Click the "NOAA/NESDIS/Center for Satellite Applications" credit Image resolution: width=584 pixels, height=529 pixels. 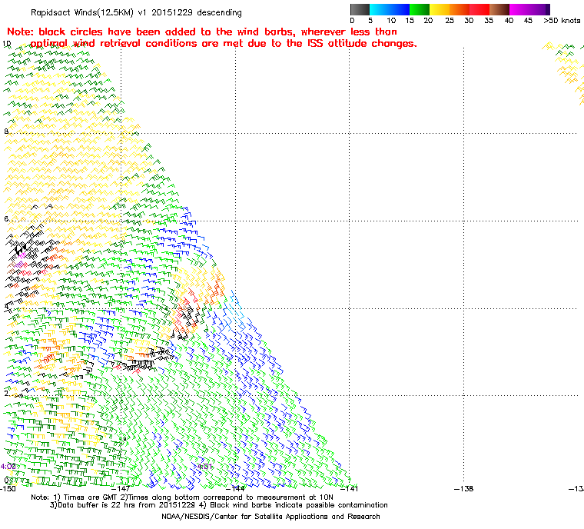click(270, 517)
